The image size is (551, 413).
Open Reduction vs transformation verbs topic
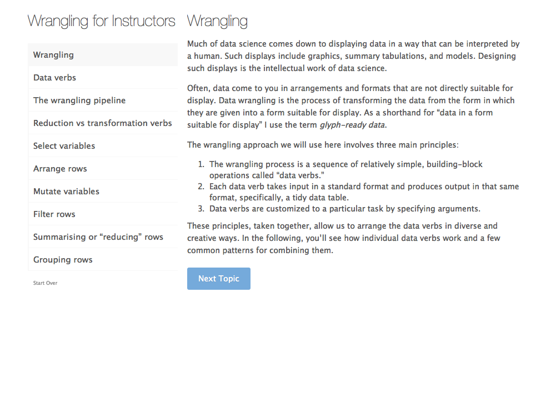[x=103, y=123]
